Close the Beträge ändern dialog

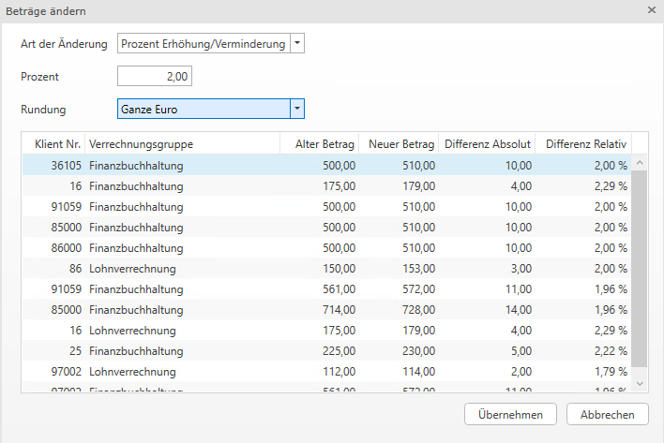[x=651, y=9]
